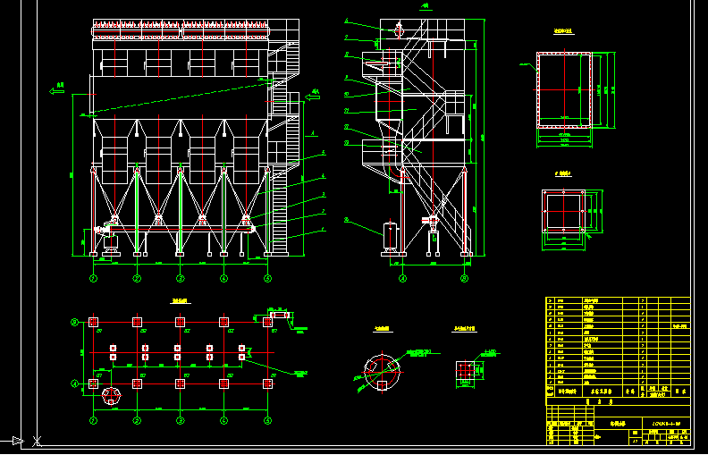
Task: Click the pulse valve row atop front elevation
Action: [181, 29]
